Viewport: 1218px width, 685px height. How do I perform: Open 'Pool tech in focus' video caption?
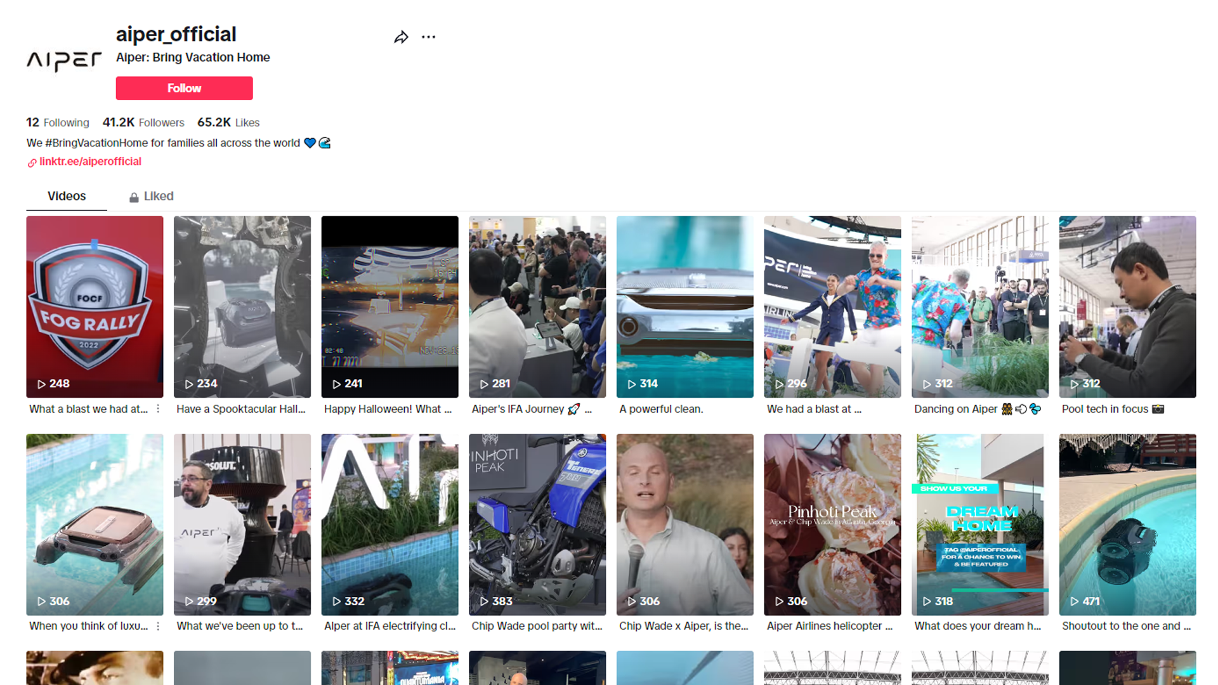[1104, 409]
